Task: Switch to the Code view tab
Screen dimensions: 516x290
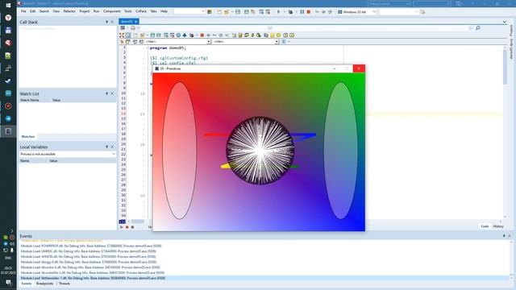Action: (485, 226)
